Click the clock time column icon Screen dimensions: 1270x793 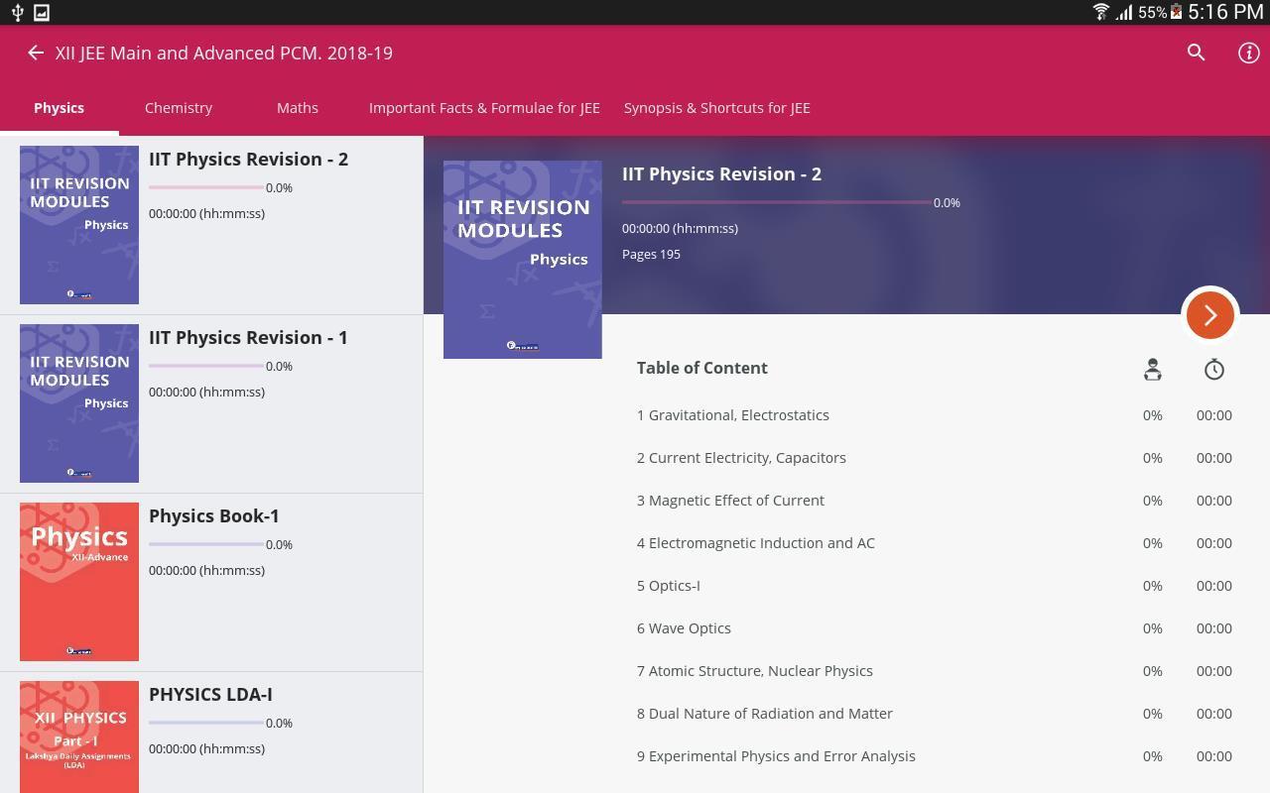(x=1213, y=370)
